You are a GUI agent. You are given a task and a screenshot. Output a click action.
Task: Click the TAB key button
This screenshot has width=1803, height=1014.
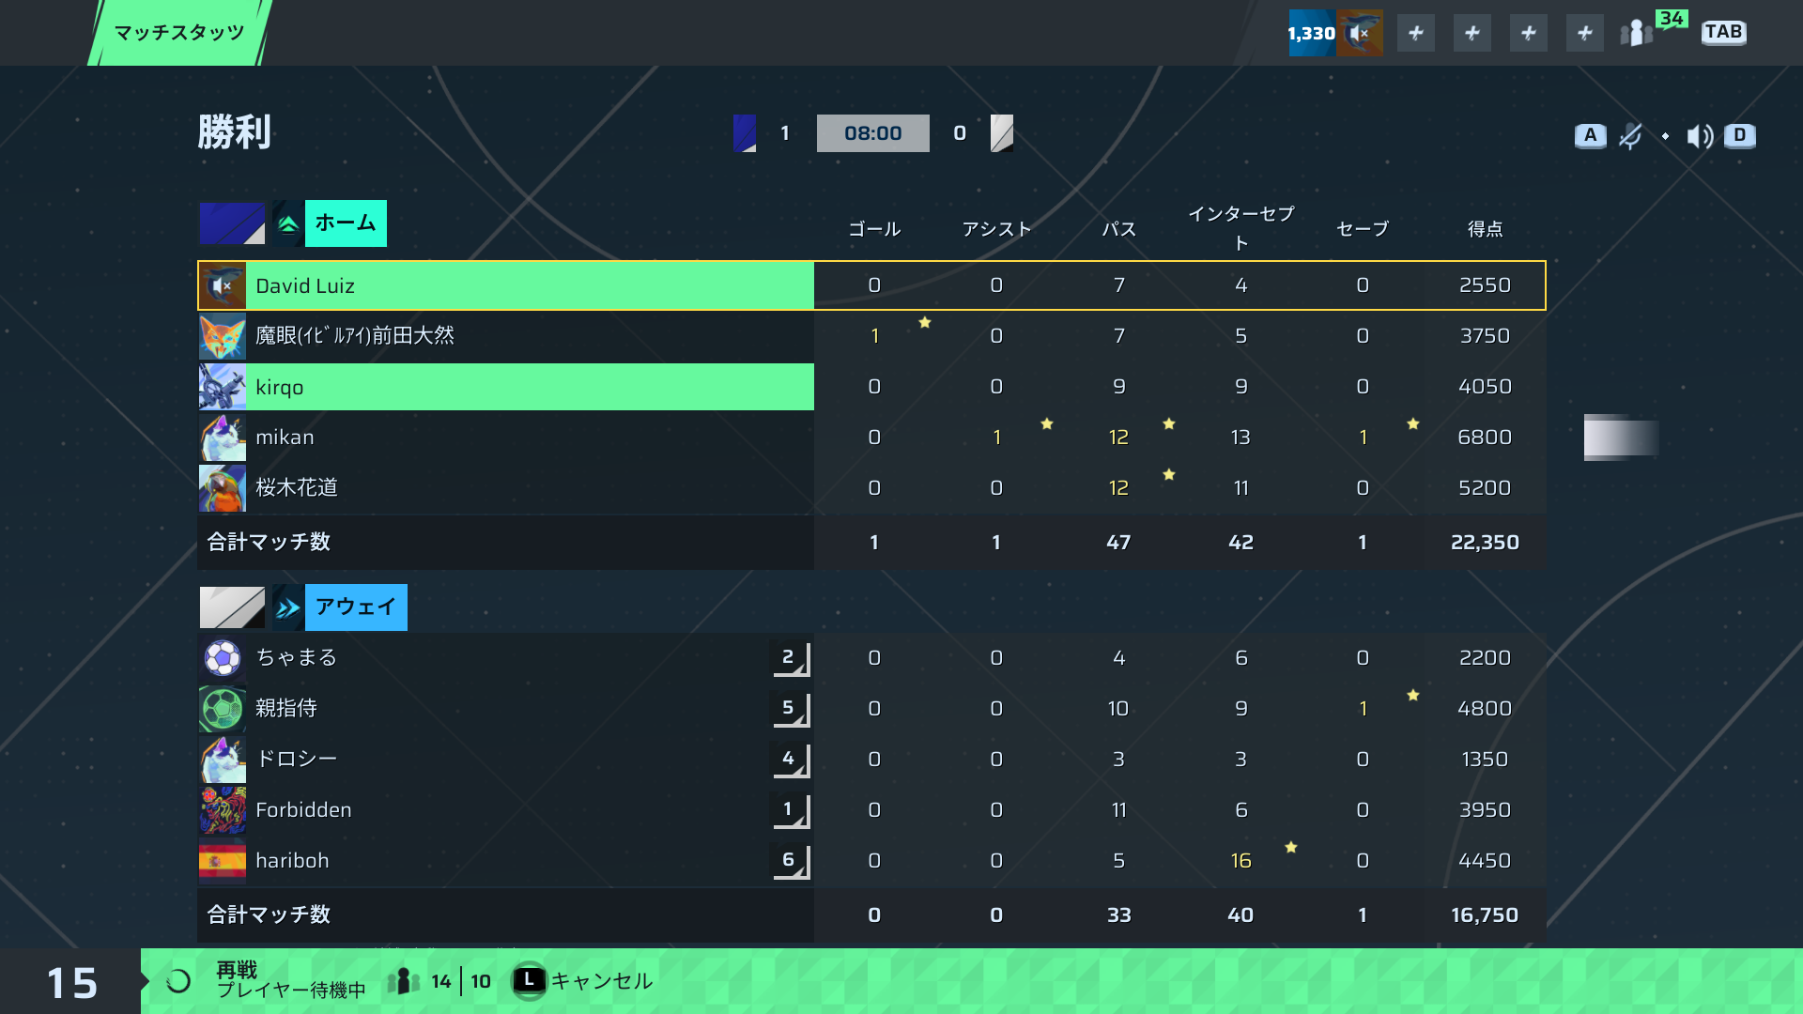tap(1723, 32)
